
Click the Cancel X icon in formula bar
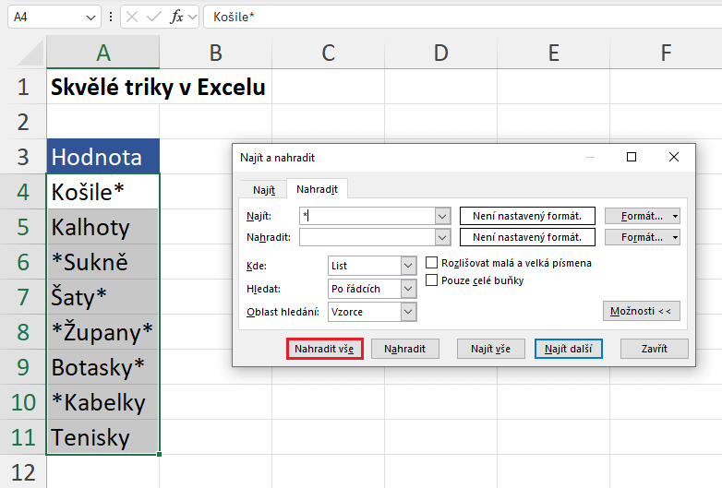pyautogui.click(x=133, y=17)
